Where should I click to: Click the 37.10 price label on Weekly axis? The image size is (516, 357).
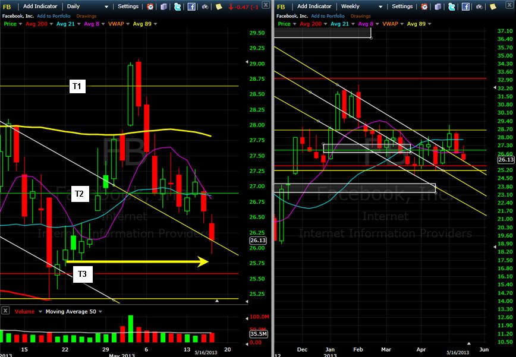click(x=505, y=31)
